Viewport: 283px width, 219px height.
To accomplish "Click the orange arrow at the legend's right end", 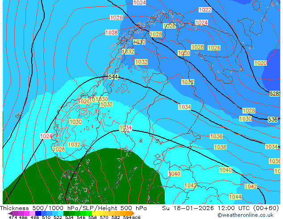I will 133,213.
